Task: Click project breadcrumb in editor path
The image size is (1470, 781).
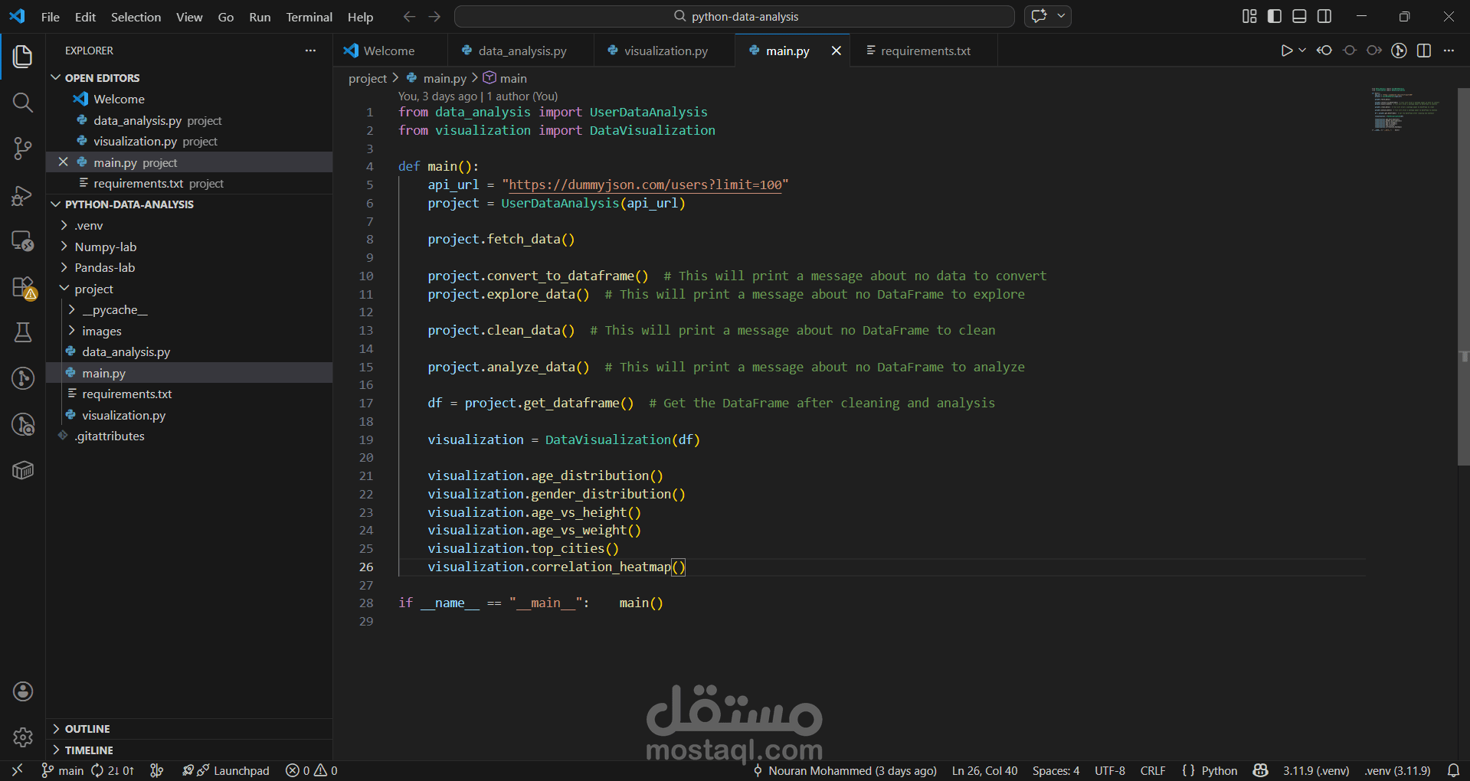Action: (x=368, y=78)
